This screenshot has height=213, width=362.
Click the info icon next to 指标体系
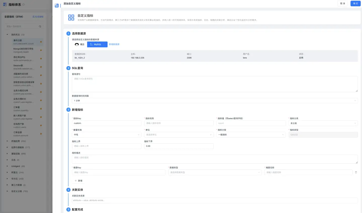(24, 5)
